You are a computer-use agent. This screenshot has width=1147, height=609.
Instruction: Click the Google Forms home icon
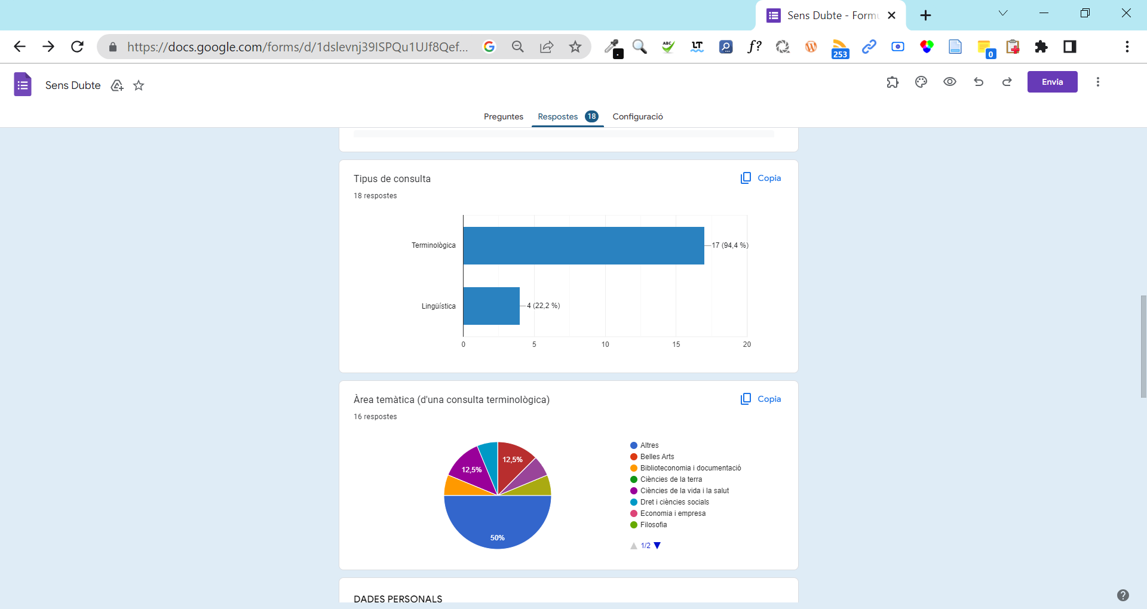[23, 85]
